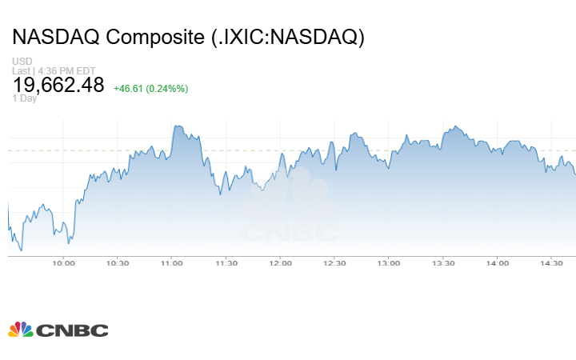Select the 14:30 time axis label
576x360 pixels.
[552, 263]
